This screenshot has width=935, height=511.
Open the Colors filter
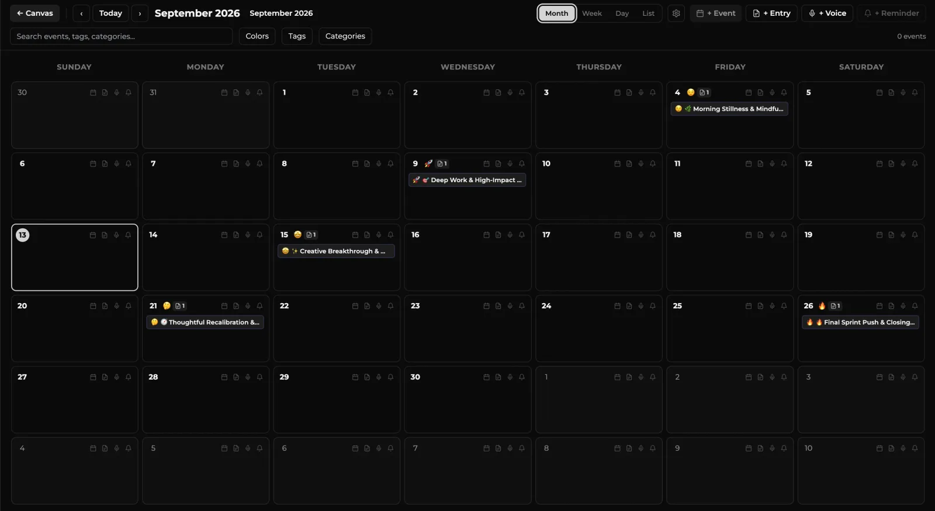pos(257,36)
